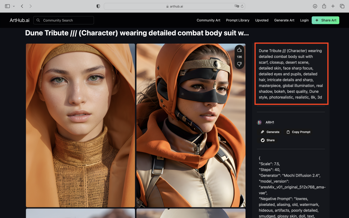Click the Safari share icon
This screenshot has width=349, height=218.
324,6
